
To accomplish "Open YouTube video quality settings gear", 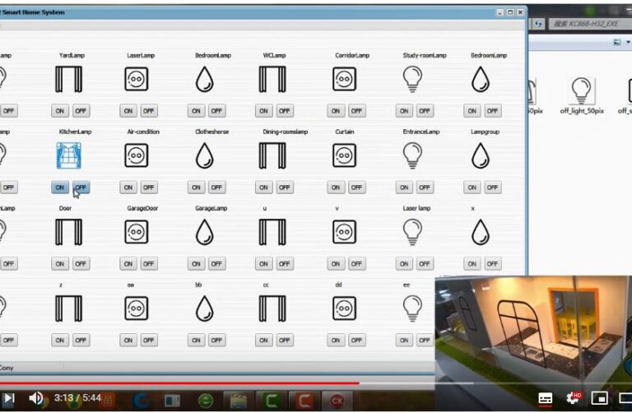I will point(571,398).
